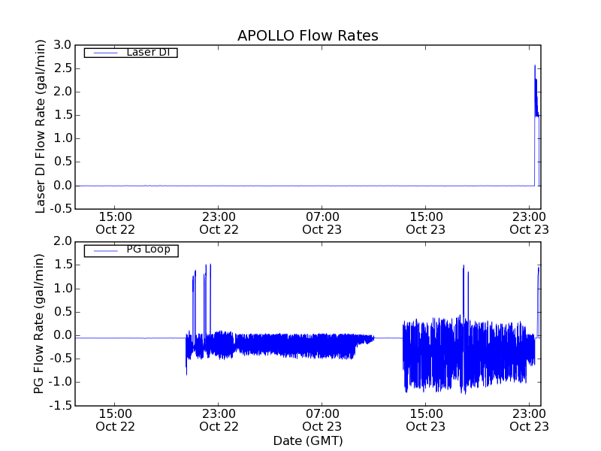Click the 0.5 tick on PG Flow axis
Image resolution: width=601 pixels, height=451 pixels.
pos(62,312)
